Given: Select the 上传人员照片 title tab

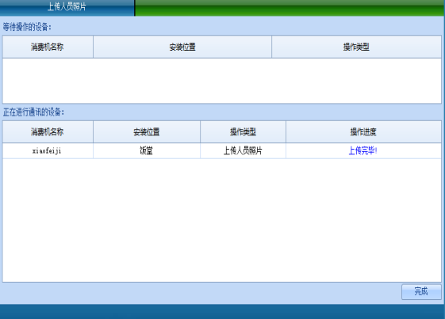Looking at the screenshot, I should [x=67, y=7].
